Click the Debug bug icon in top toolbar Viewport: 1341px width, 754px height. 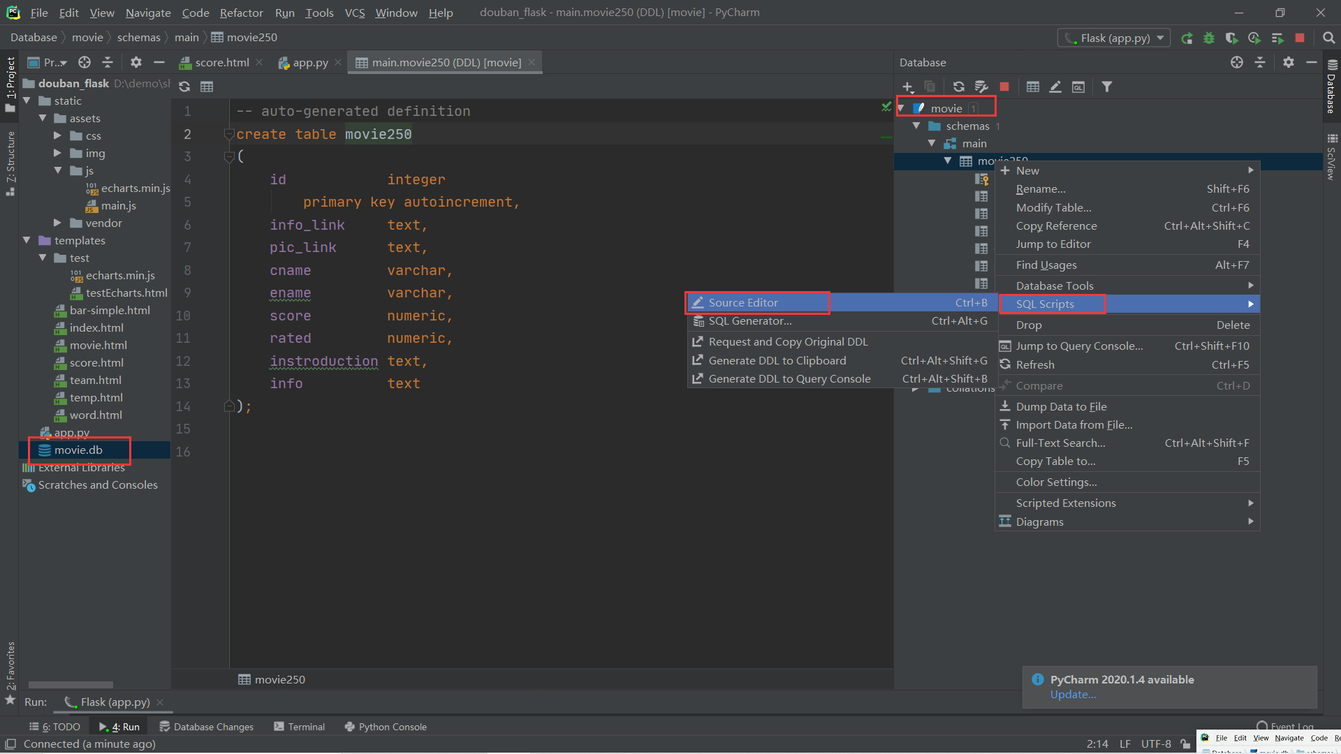coord(1209,38)
